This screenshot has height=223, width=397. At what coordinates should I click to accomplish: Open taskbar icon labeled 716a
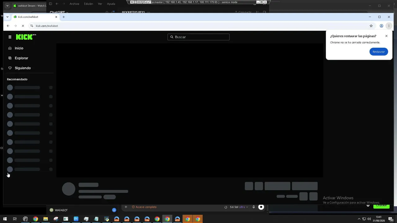tap(147, 219)
